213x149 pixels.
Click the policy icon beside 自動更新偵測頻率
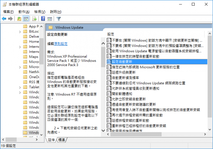coord(109,78)
